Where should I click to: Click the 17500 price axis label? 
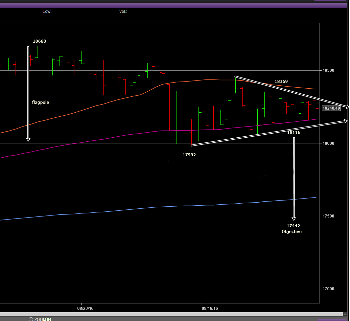pyautogui.click(x=328, y=216)
